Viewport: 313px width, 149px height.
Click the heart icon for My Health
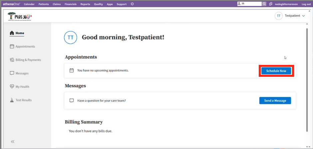[12, 87]
